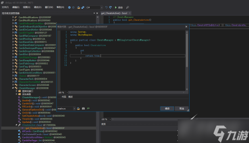Click the class icon beside CardTabGroup

click(16, 64)
